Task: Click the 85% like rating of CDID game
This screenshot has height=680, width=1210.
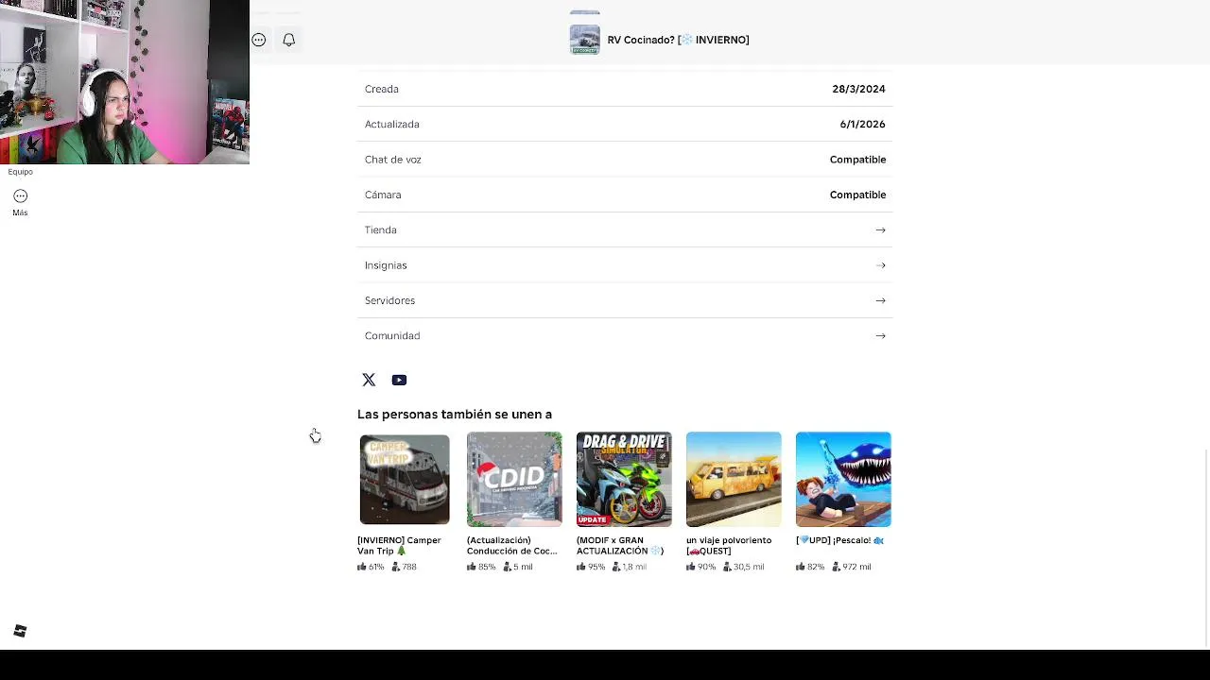Action: (x=481, y=567)
